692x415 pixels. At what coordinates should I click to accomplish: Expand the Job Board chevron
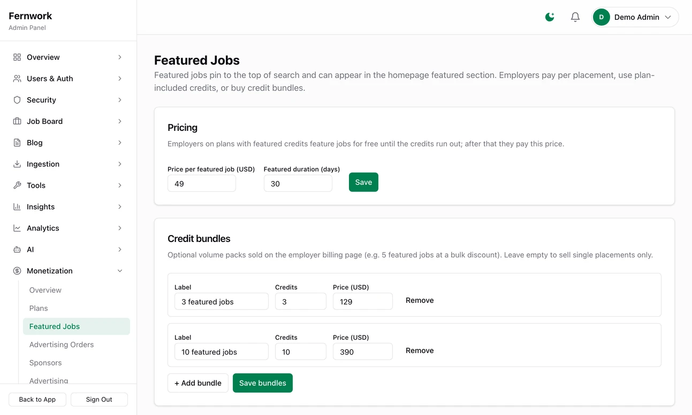pos(120,121)
